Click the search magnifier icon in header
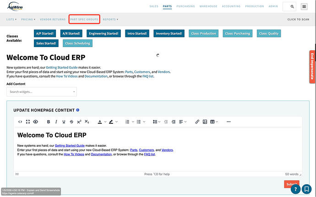This screenshot has width=316, height=197. (x=289, y=6)
